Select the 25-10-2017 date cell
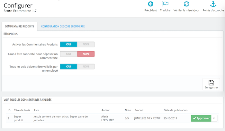This screenshot has width=225, height=131. click(170, 118)
